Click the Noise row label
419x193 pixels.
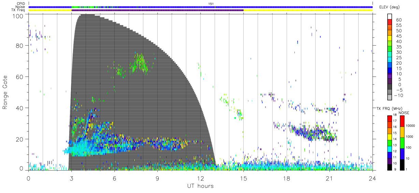pos(20,7)
